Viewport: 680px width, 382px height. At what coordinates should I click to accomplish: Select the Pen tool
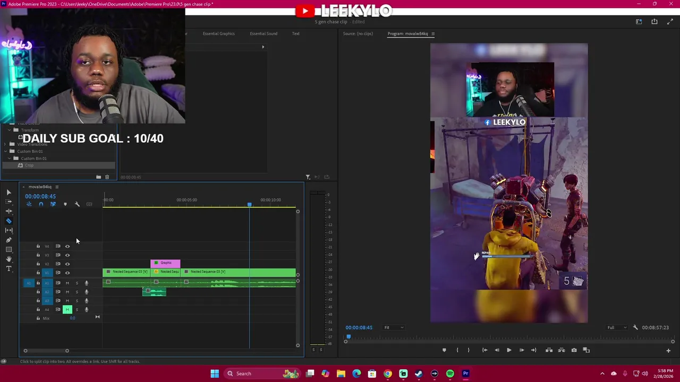pyautogui.click(x=8, y=240)
